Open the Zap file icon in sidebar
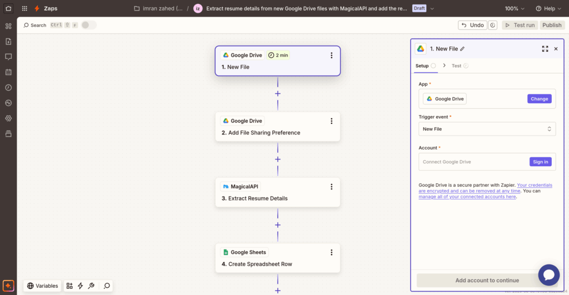Image resolution: width=569 pixels, height=295 pixels. 8,41
